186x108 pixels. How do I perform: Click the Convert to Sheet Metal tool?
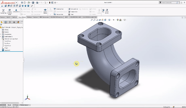tap(9, 12)
